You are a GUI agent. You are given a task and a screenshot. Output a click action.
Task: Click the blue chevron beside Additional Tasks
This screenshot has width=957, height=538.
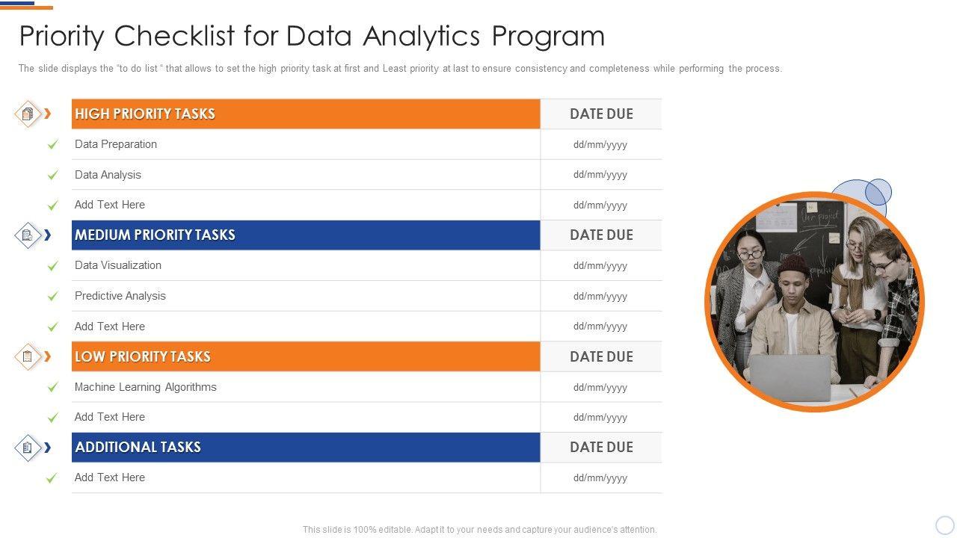click(48, 448)
